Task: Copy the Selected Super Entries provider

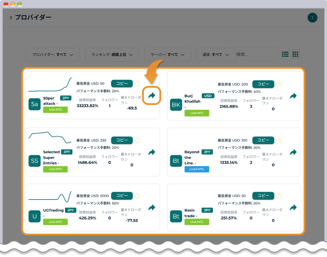Action: point(122,140)
